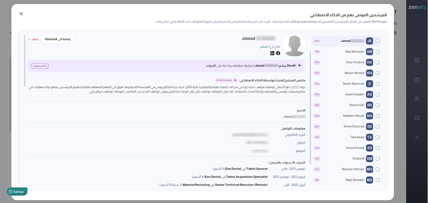Open the reports chart icon in sidebar
429x203 pixels.
pyautogui.click(x=417, y=137)
